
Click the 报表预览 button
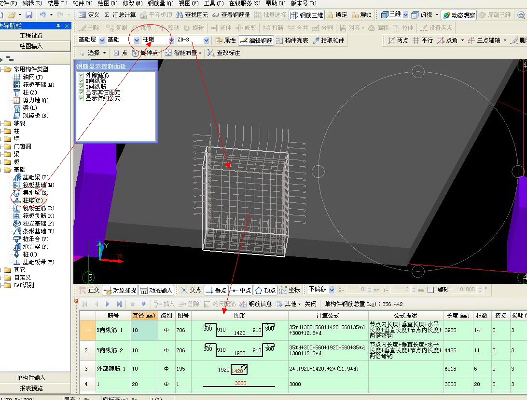[x=31, y=388]
